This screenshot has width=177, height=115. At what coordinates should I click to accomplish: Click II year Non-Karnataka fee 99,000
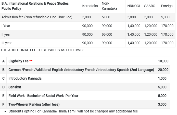pos(107,34)
